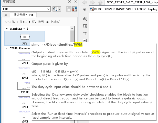Viewport: 158px width, 123px height.
Task: Select the Annotation text tool icon
Action: [x=85, y=40]
